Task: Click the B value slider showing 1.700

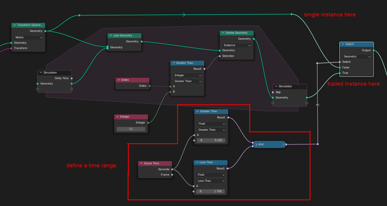Action: pos(210,191)
